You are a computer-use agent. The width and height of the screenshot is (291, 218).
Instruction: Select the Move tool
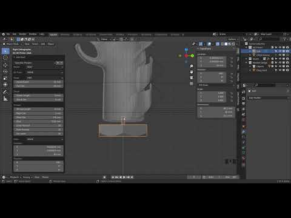5,65
